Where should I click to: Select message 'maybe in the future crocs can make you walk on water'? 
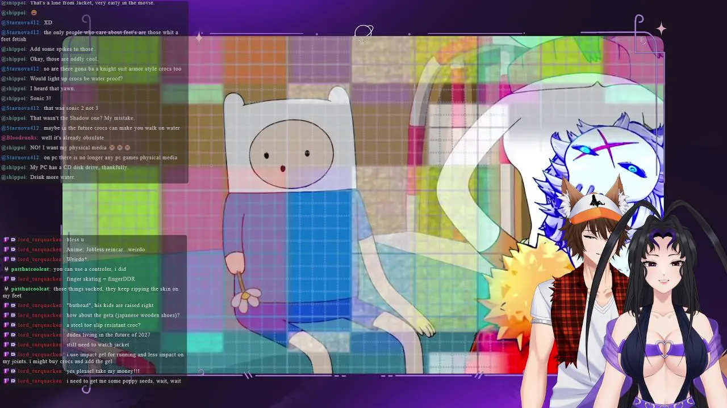coord(112,128)
